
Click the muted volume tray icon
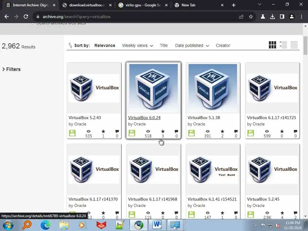pos(278,225)
